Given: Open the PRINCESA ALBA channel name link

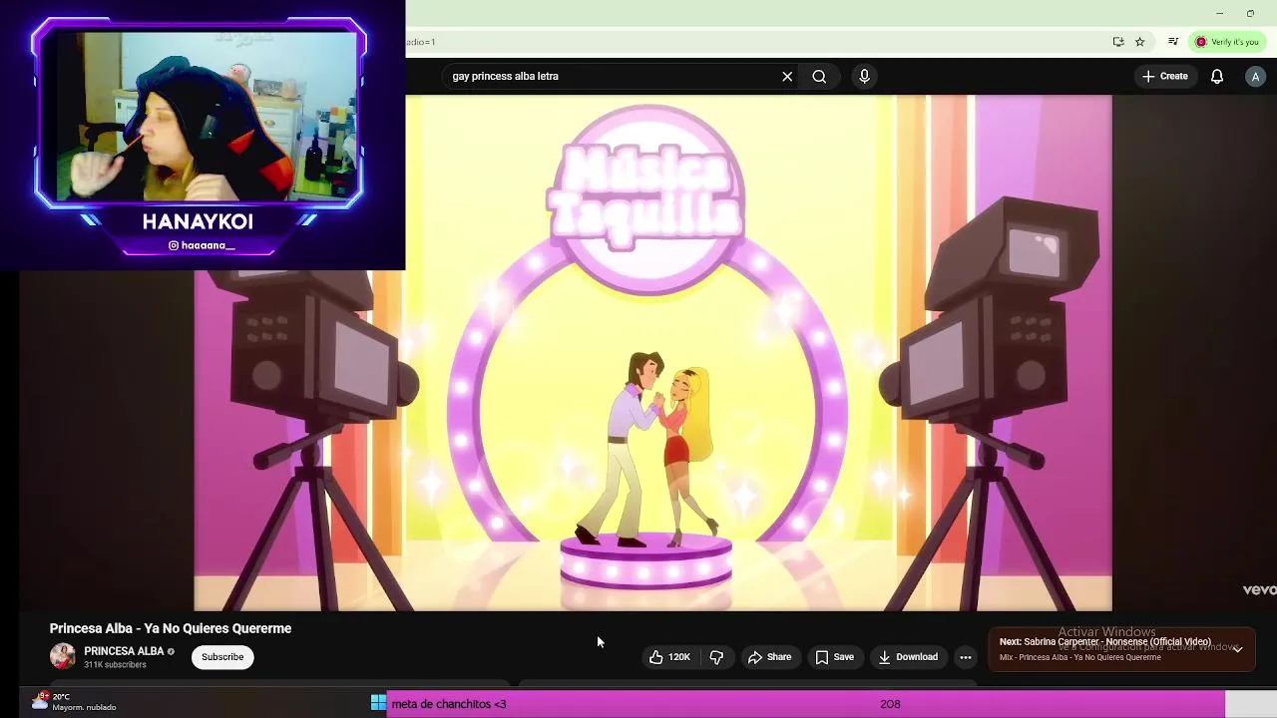Looking at the screenshot, I should pyautogui.click(x=124, y=651).
